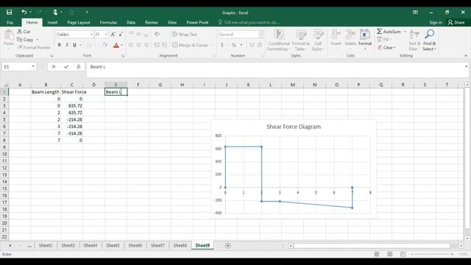Open the Format cells menu
The image size is (471, 265).
pyautogui.click(x=365, y=40)
